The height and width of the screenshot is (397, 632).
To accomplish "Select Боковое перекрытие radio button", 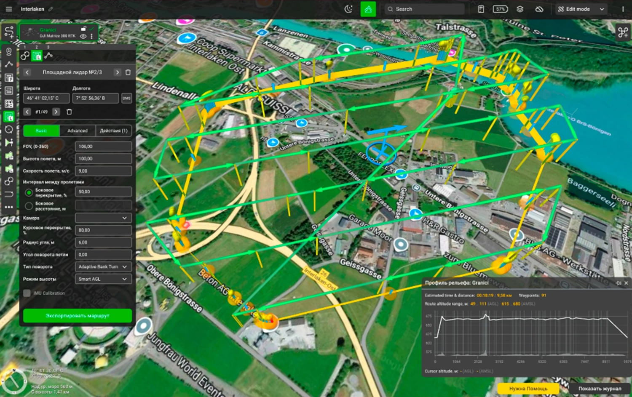I will tap(29, 193).
